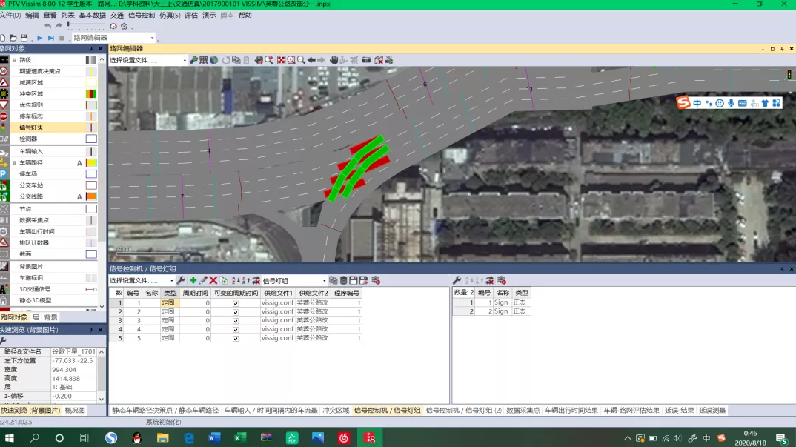The width and height of the screenshot is (796, 447).
Task: Open the 文件(D) menu
Action: click(10, 16)
